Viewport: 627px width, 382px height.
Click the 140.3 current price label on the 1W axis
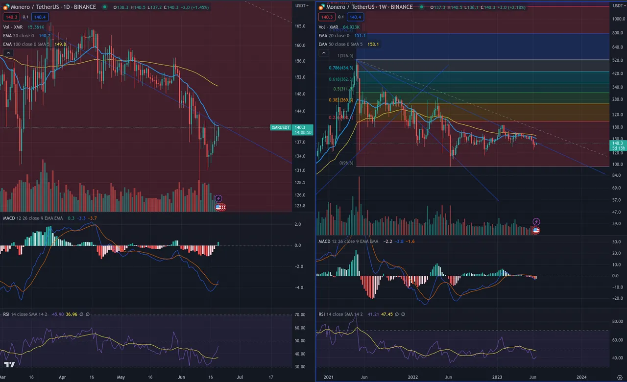click(618, 143)
